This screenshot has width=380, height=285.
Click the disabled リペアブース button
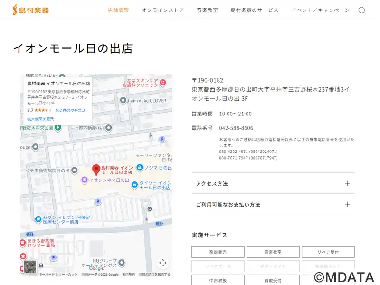pyautogui.click(x=218, y=266)
